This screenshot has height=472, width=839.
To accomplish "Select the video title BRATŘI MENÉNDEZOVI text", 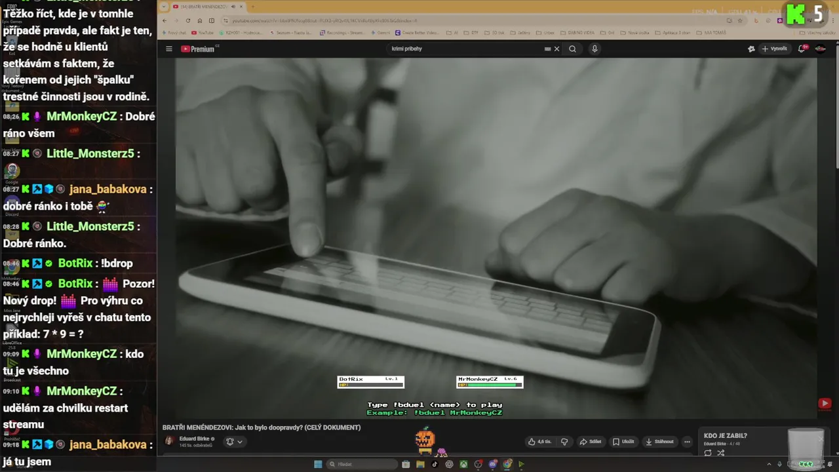I will tap(262, 427).
